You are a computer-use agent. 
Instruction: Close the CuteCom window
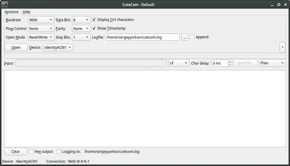(x=285, y=5)
